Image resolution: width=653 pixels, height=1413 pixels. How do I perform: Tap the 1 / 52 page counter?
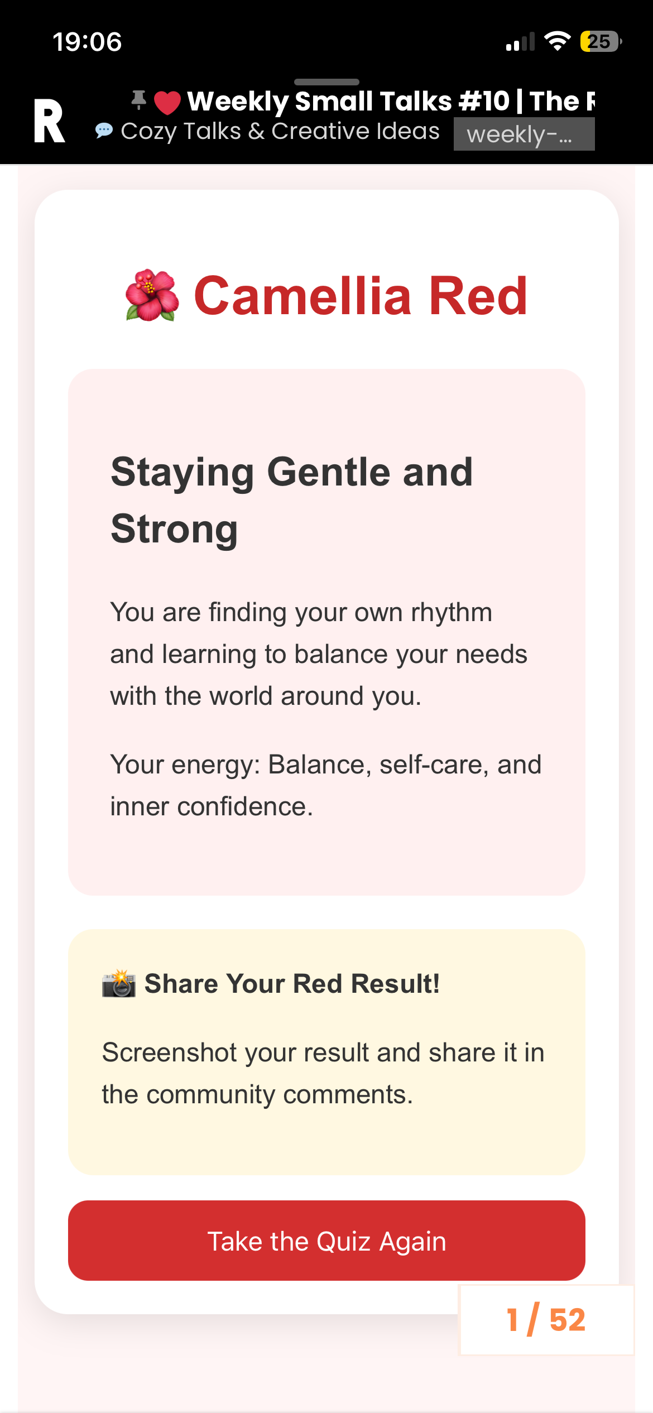pyautogui.click(x=546, y=1320)
